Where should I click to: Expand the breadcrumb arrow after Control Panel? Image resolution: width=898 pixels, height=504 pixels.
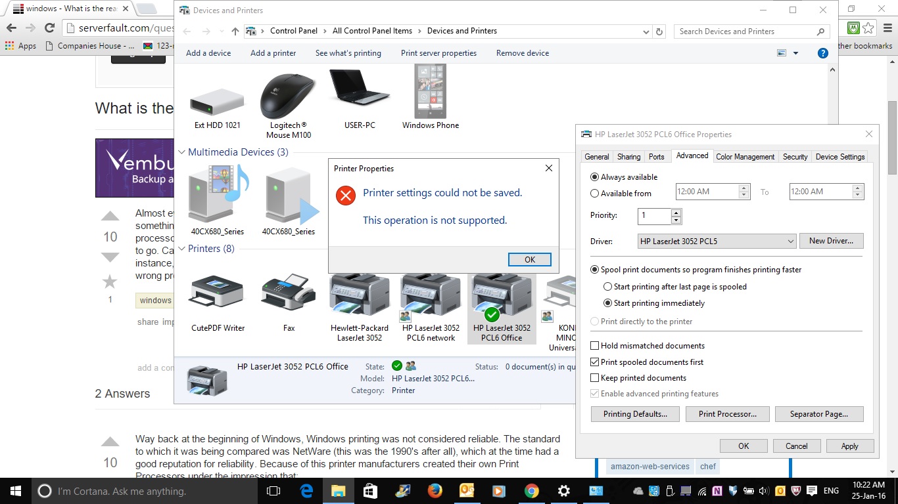pyautogui.click(x=325, y=31)
